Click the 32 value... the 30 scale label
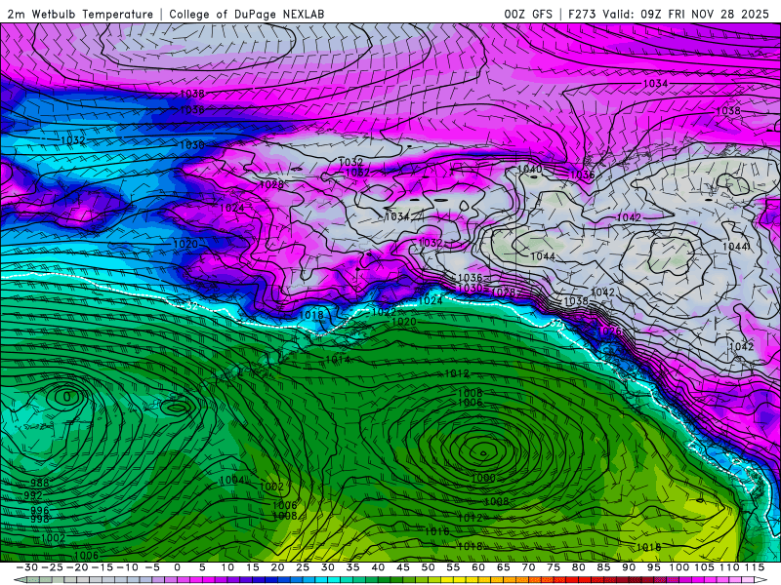The image size is (781, 585). 327,567
